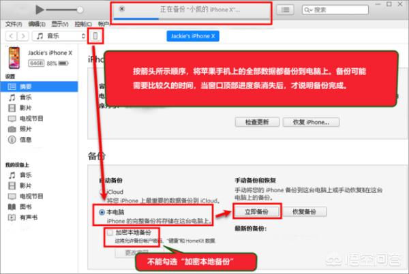Viewport: 409px width, 274px height.
Task: Toggle the 加密本地备份 checkbox
Action: pyautogui.click(x=110, y=232)
